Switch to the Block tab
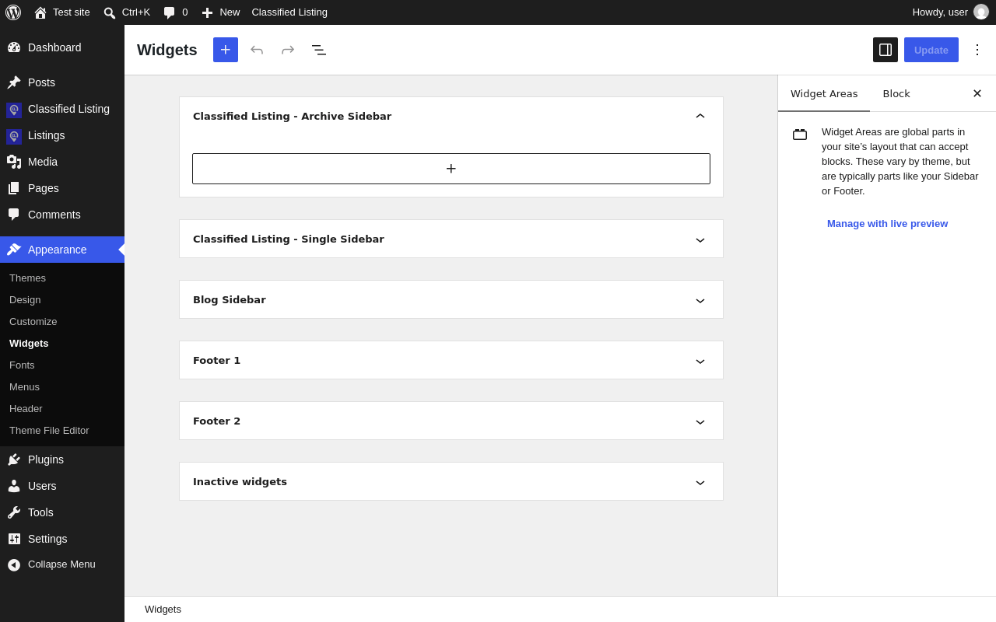 tap(896, 93)
